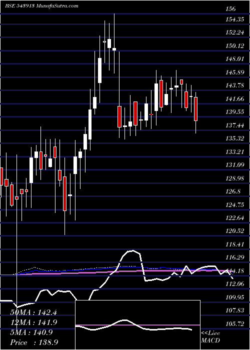Click the 50MA : 142.4 readout

click(33, 312)
